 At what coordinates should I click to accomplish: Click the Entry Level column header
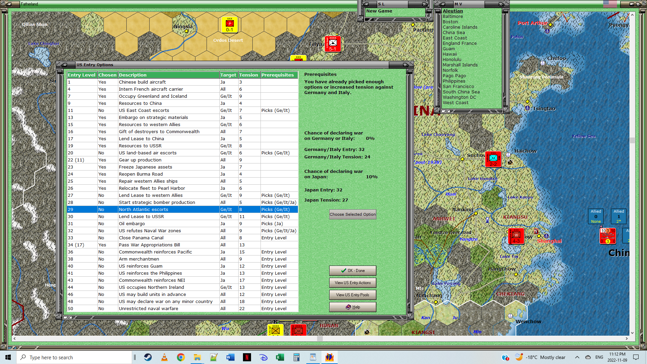coord(82,75)
